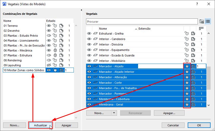Select Interior - Escada & Guarda layer name

click(117, 55)
